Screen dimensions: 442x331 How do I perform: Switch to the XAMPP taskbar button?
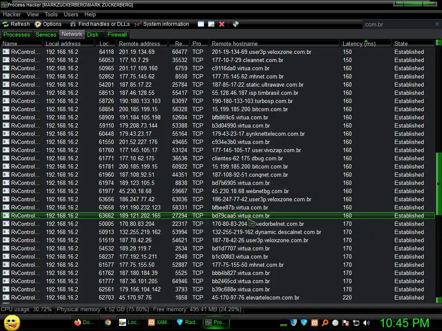click(159, 322)
